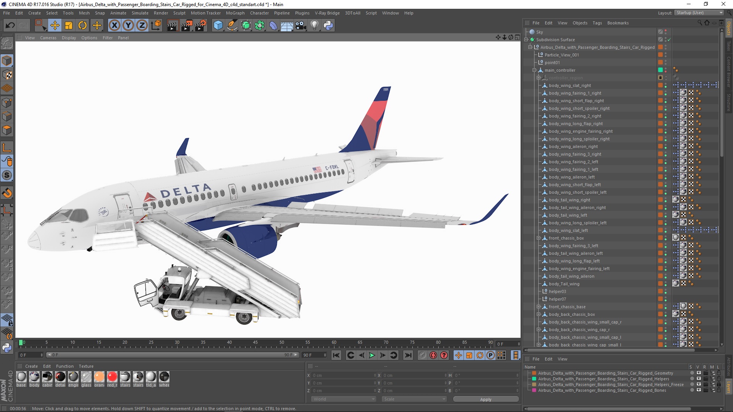Open the Character menu

coord(259,13)
